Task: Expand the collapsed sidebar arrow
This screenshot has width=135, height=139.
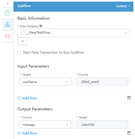Action: tap(7, 4)
